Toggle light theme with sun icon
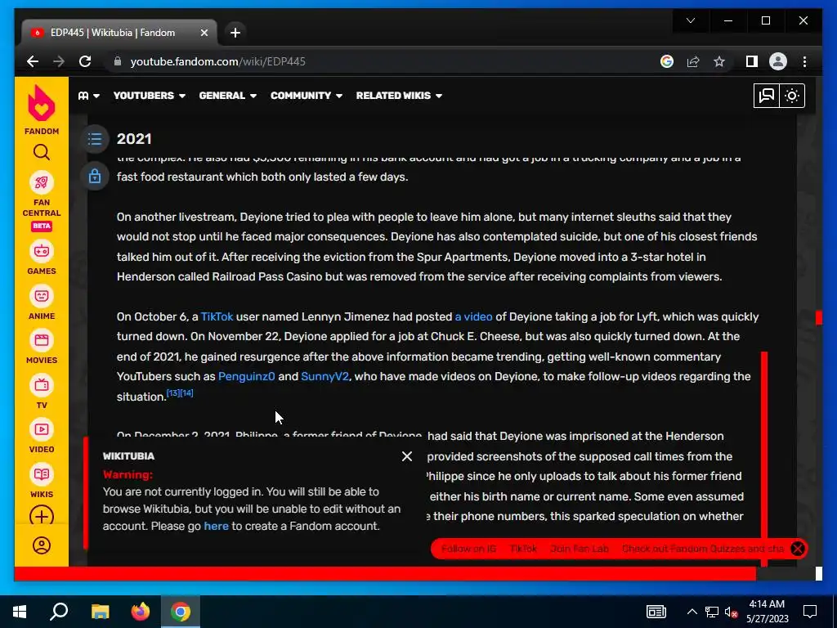The width and height of the screenshot is (837, 628). click(x=792, y=96)
